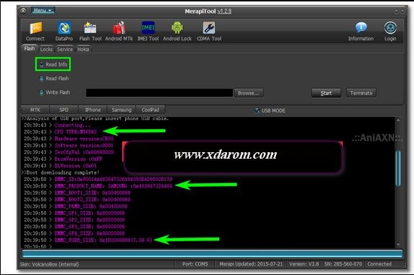This screenshot has width=414, height=275.
Task: Switch to the Flash tab
Action: click(29, 49)
